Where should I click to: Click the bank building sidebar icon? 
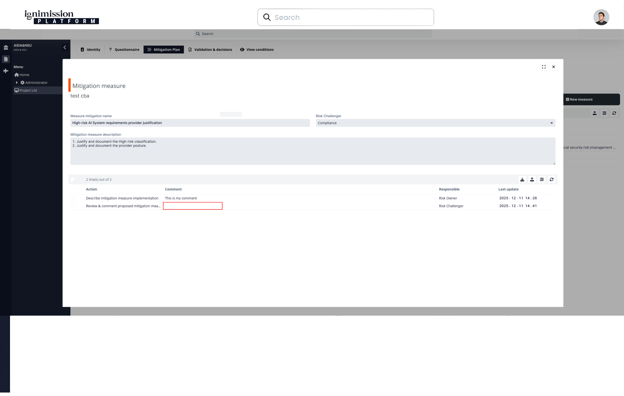6,48
